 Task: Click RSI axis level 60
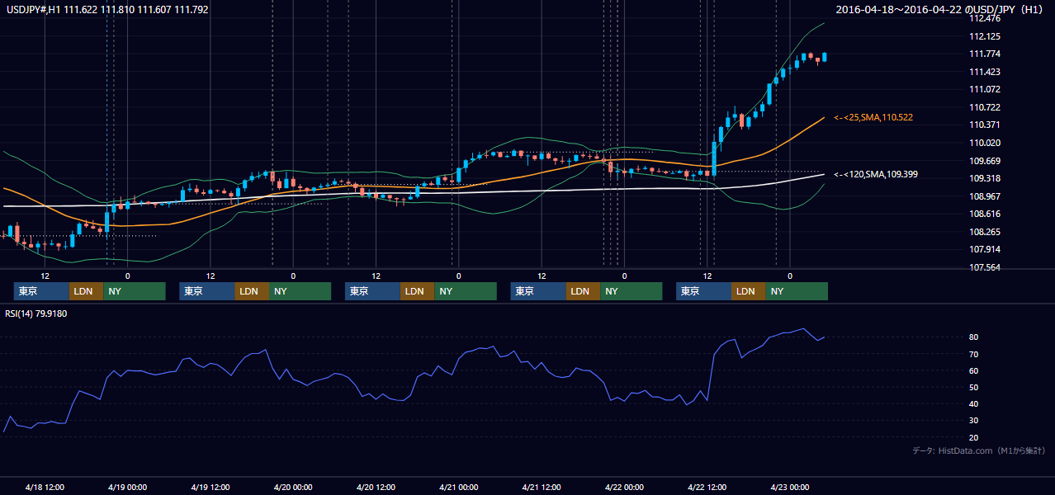tap(973, 370)
